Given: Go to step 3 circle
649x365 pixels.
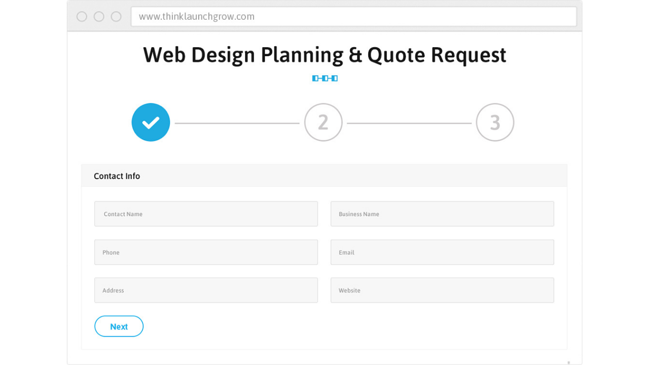Looking at the screenshot, I should [x=495, y=123].
